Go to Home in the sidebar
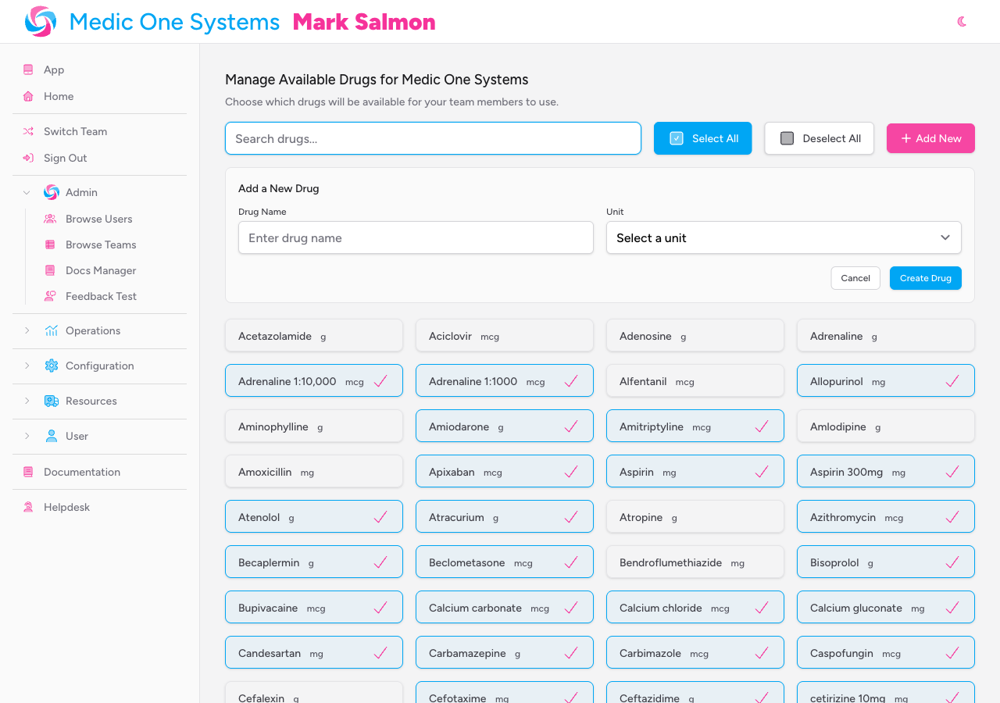Image resolution: width=1000 pixels, height=703 pixels. click(60, 96)
